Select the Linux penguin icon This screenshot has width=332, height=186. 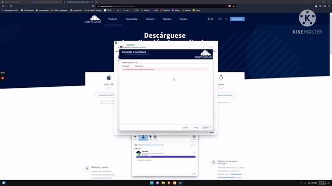pos(221,78)
